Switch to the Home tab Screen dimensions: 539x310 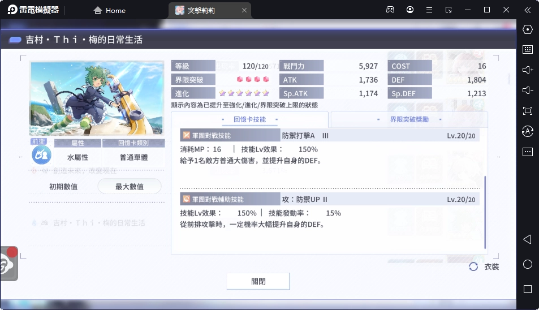pyautogui.click(x=109, y=10)
